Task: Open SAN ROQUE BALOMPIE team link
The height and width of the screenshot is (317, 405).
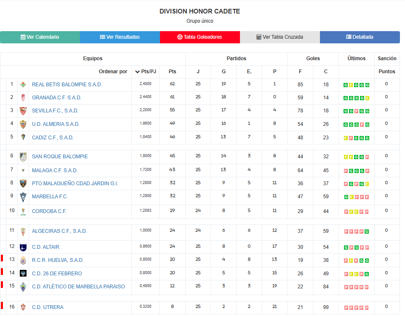Action: pos(60,156)
